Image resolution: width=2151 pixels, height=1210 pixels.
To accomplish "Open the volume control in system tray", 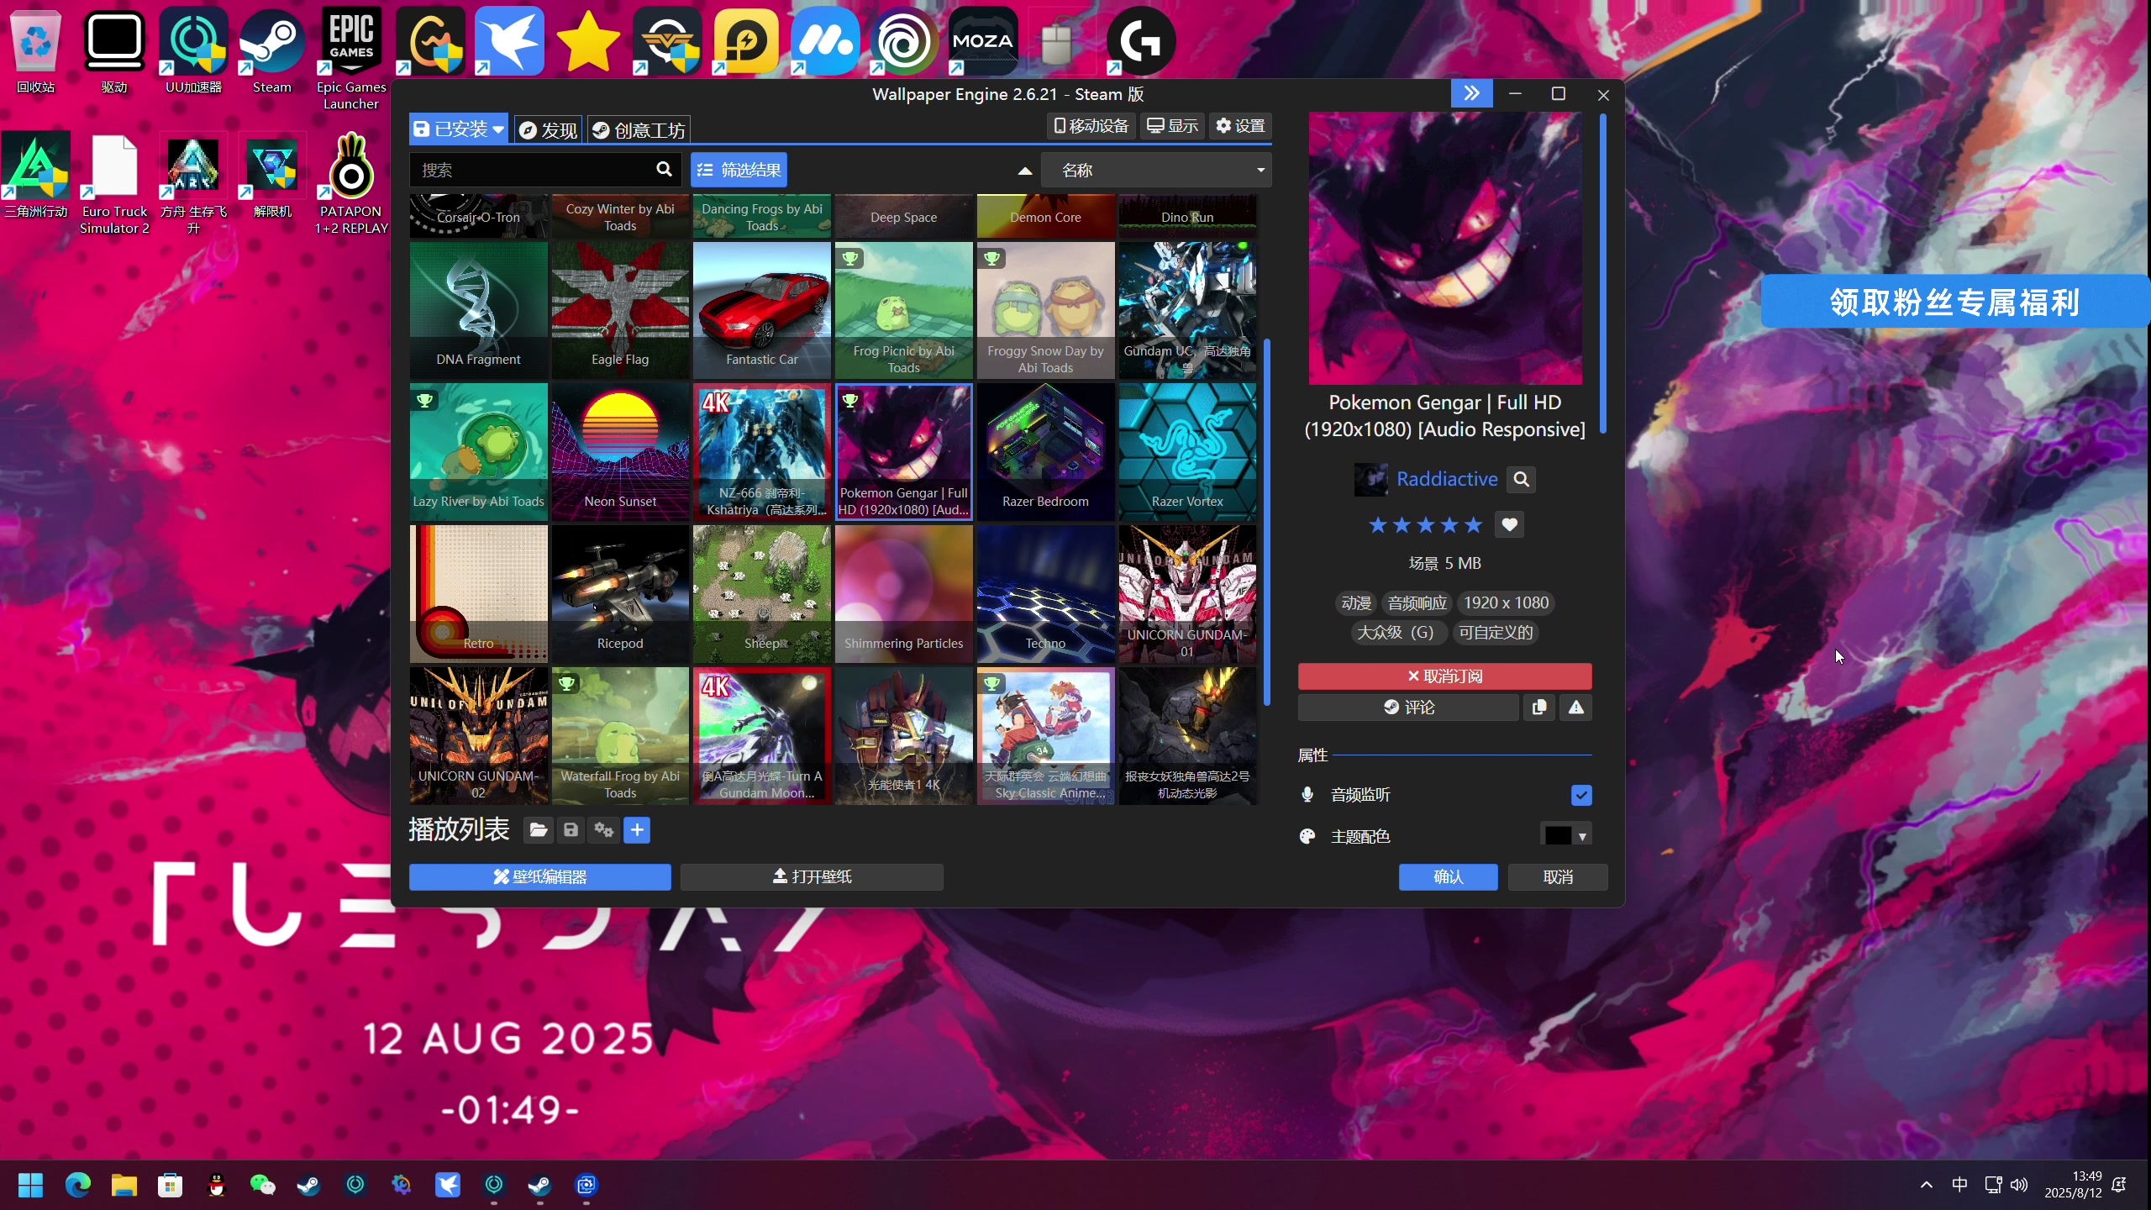I will coord(2019,1185).
